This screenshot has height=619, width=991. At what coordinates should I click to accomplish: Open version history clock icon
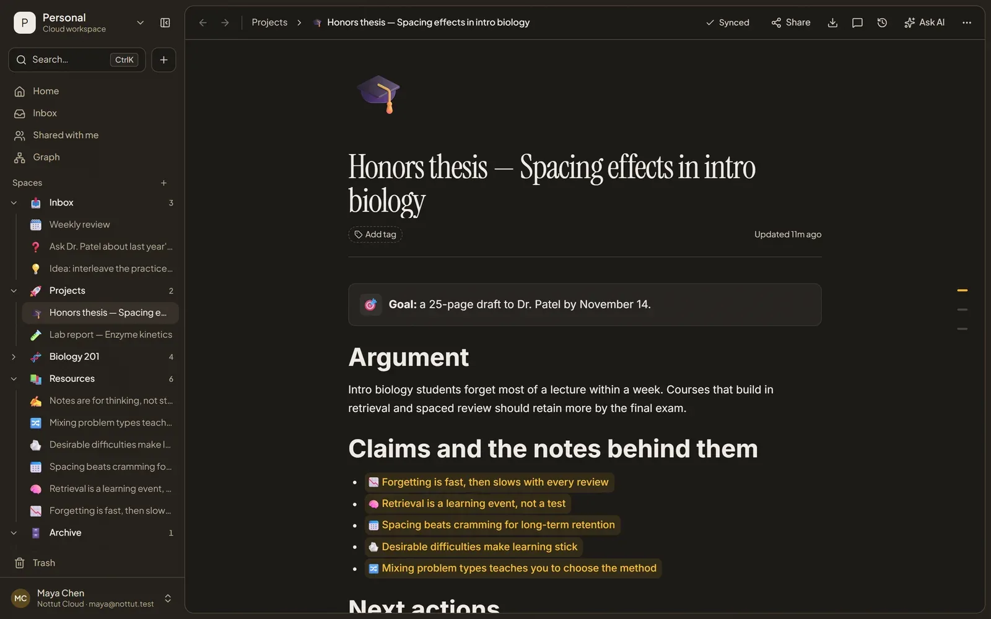point(882,23)
